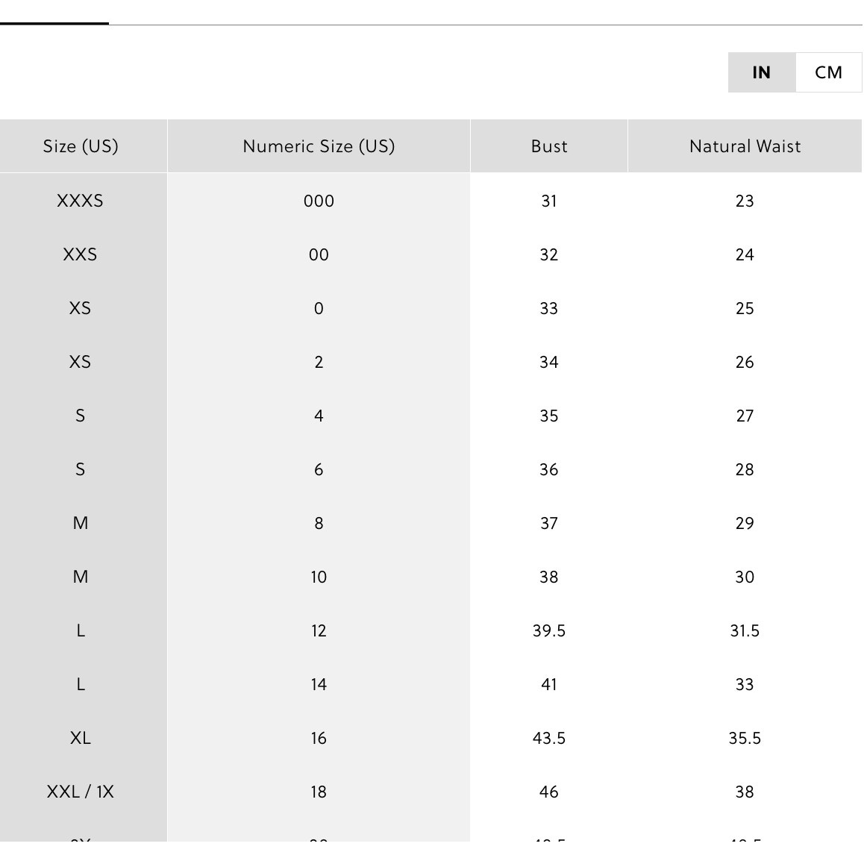The width and height of the screenshot is (864, 864).
Task: Click the bust value 43.5
Action: point(549,738)
